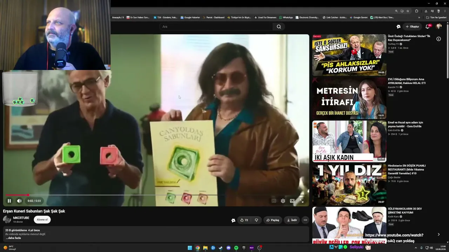Image resolution: width=449 pixels, height=252 pixels.
Task: Expand description with '...daha fazla'
Action: (x=13, y=238)
